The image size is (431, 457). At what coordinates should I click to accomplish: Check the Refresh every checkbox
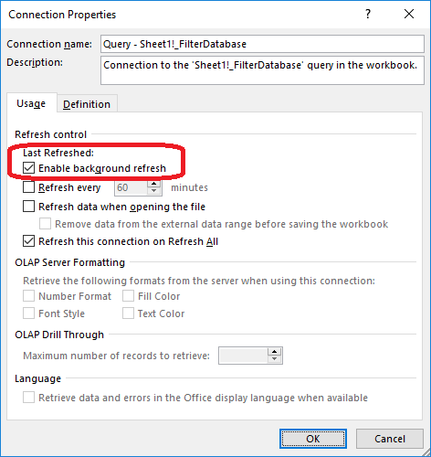click(x=28, y=187)
